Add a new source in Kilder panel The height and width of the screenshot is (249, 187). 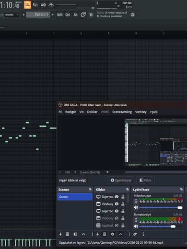click(x=98, y=234)
